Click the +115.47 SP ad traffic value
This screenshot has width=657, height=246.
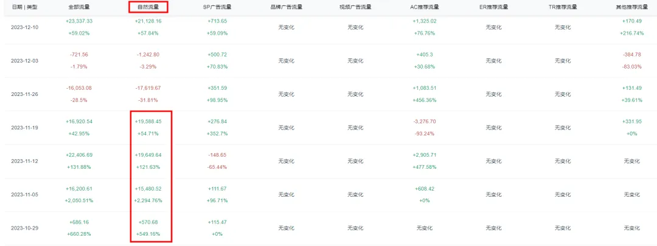click(x=217, y=222)
